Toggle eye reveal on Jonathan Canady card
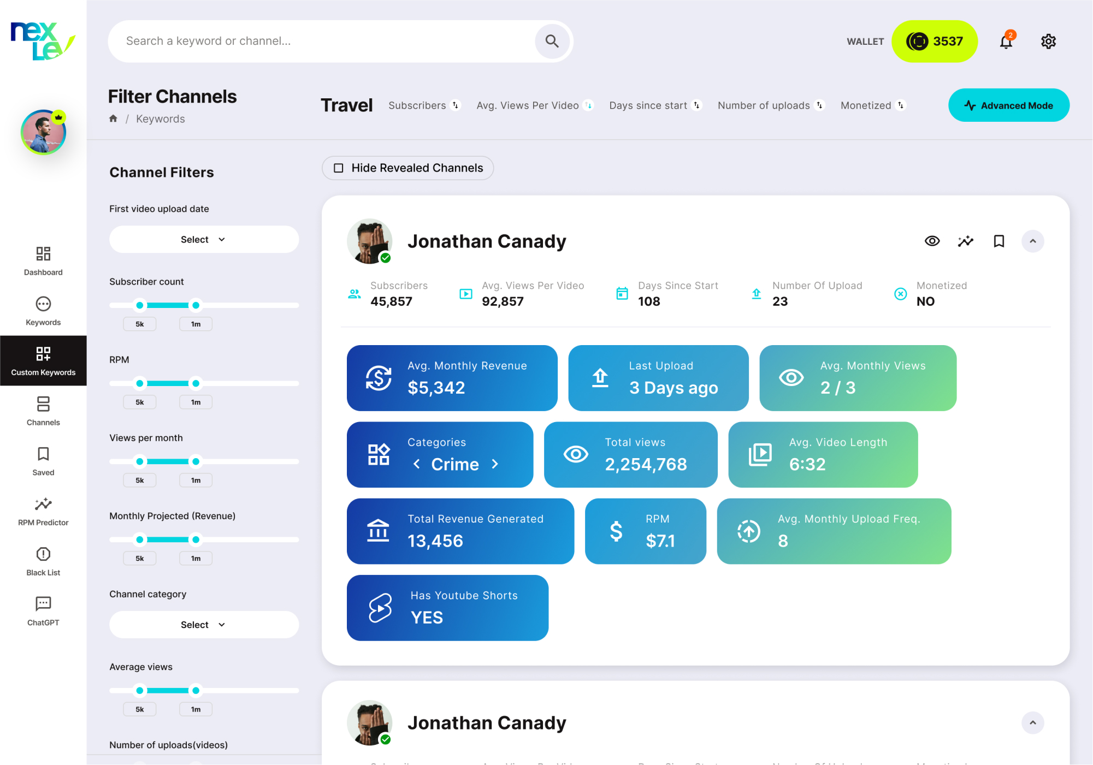The width and height of the screenshot is (1093, 765). click(932, 241)
